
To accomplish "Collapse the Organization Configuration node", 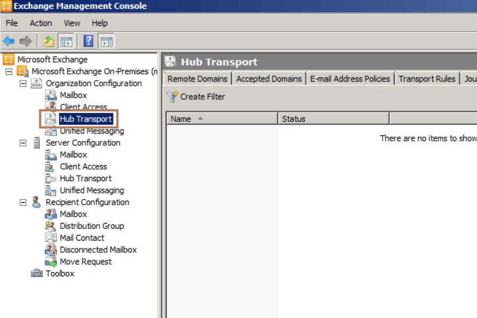I will pos(23,83).
